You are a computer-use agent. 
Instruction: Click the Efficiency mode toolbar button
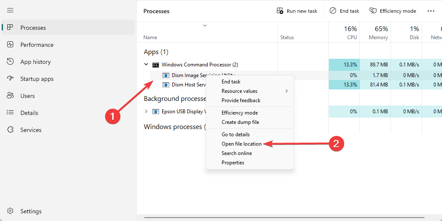click(392, 11)
